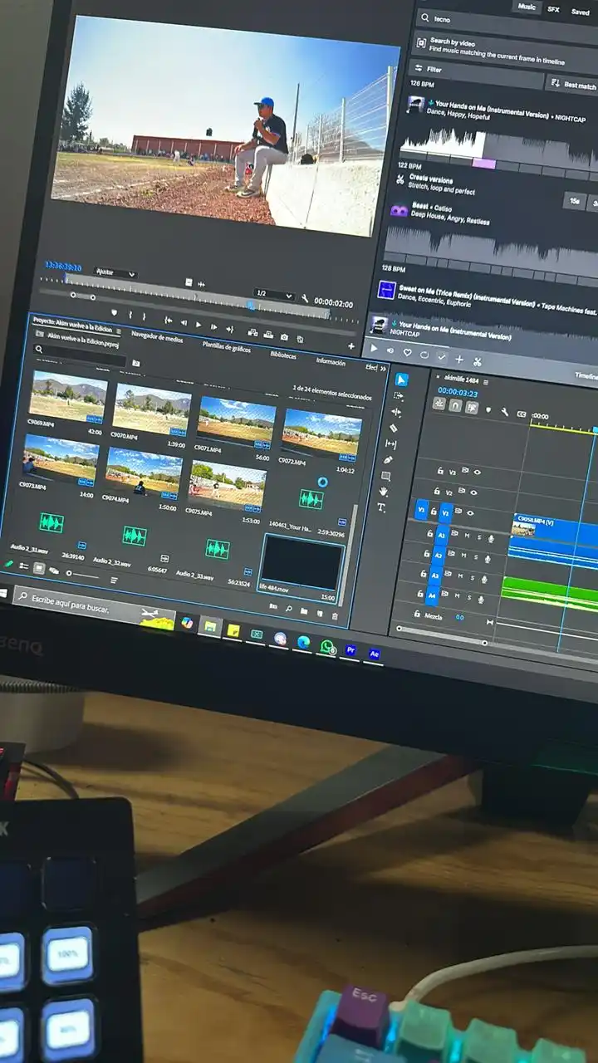The height and width of the screenshot is (1063, 598).
Task: Select the Slip tool
Action: [x=391, y=444]
